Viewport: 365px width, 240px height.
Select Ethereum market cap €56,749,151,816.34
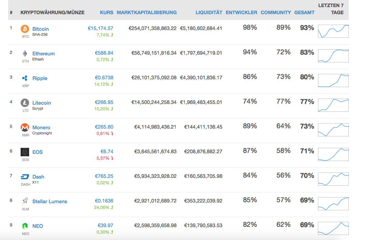pyautogui.click(x=154, y=53)
